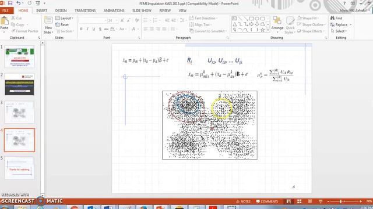Click NOTES in the status bar
The image size is (373, 209).
click(x=244, y=201)
